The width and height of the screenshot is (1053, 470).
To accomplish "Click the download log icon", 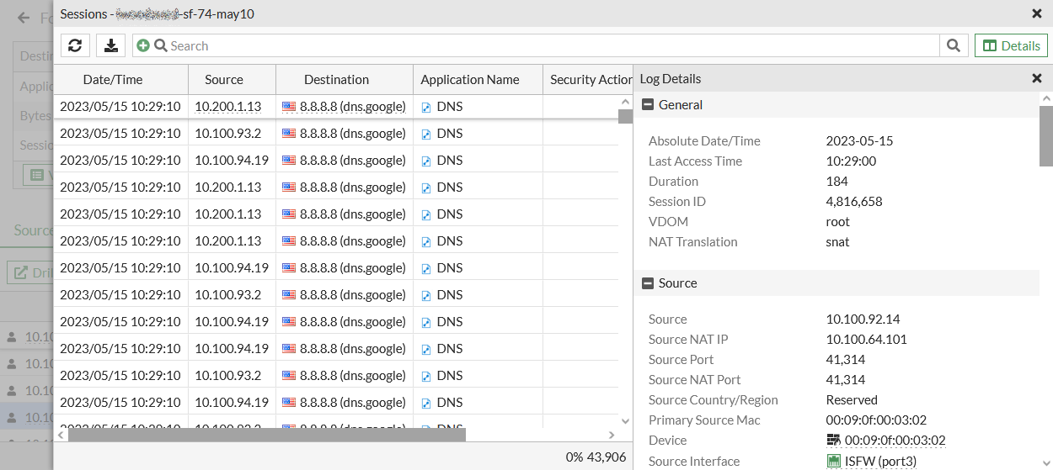I will (x=111, y=45).
